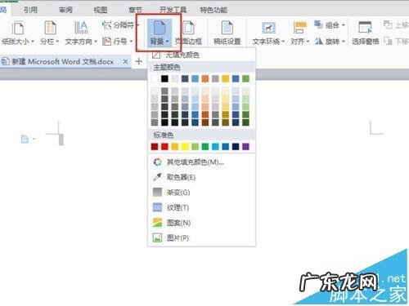409x306 pixels.
Task: Select the 图案(N) pattern fill option
Action: (201, 223)
